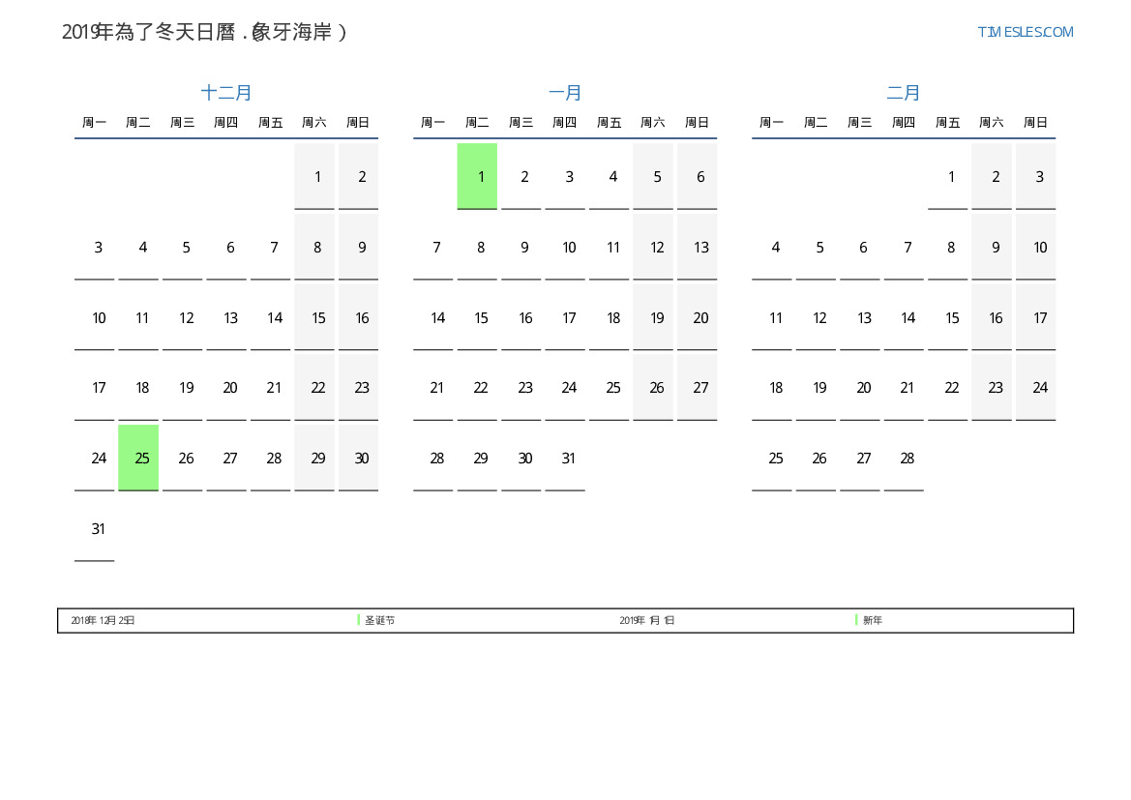Select green-highlighted December 25

coord(138,458)
